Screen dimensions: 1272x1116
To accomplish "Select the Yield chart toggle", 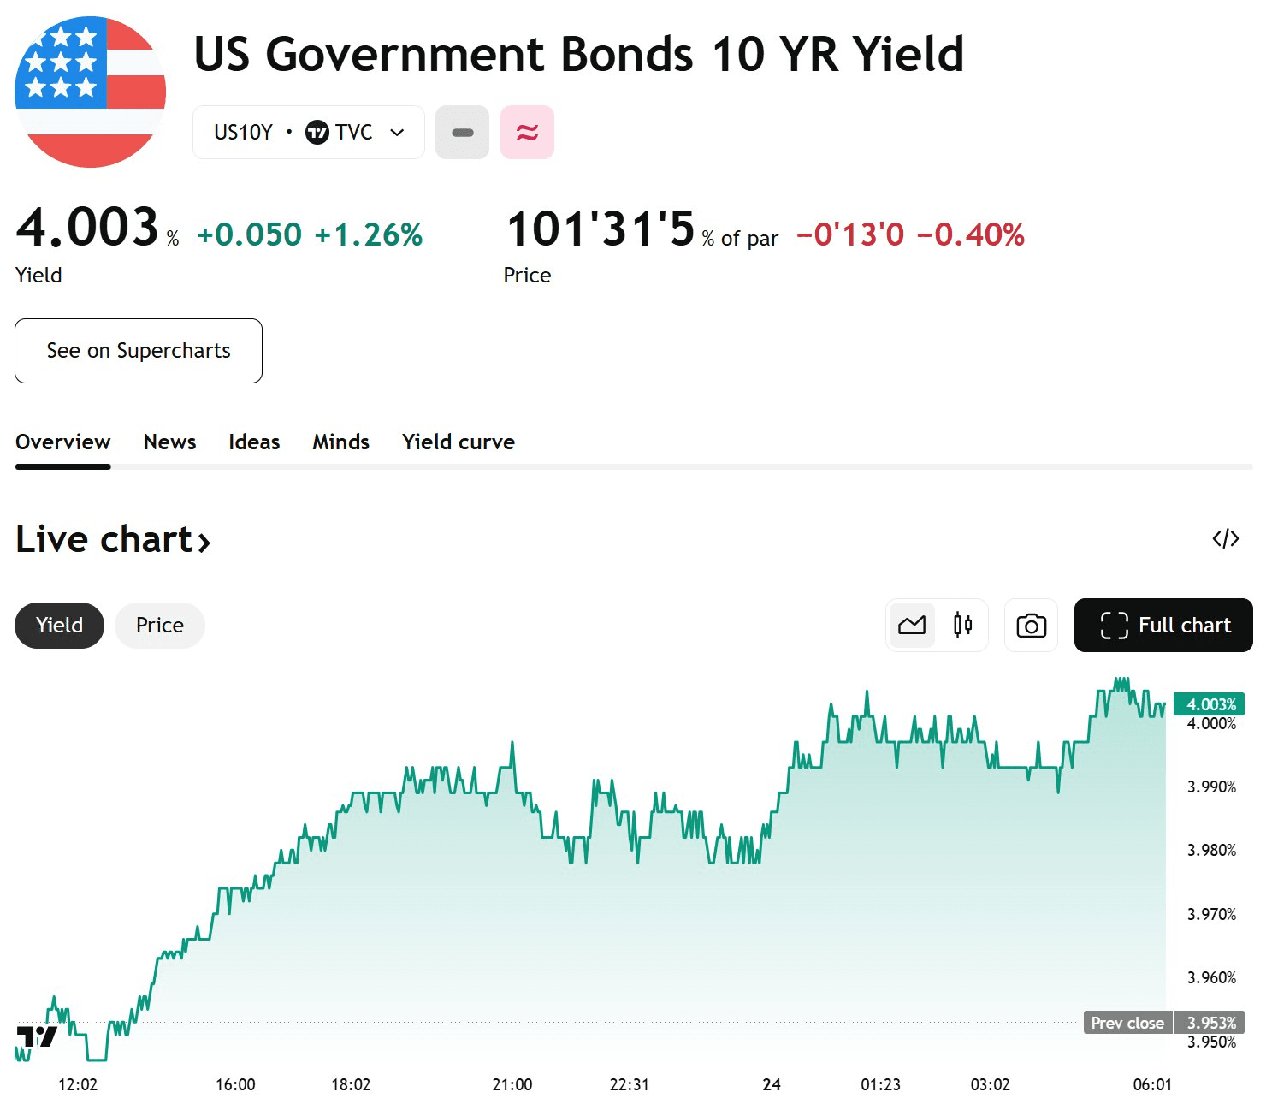I will [59, 626].
